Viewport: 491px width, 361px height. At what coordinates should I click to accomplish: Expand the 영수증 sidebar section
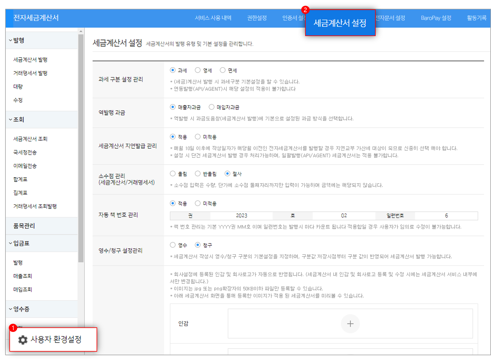pos(19,309)
